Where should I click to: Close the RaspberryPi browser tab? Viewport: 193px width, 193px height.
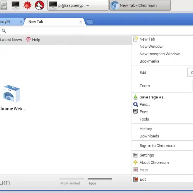coord(21,22)
